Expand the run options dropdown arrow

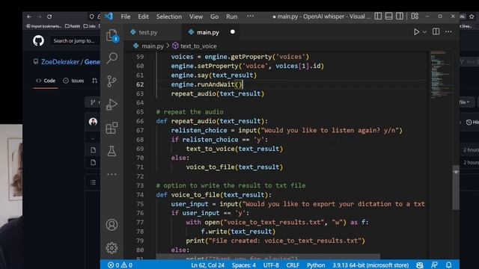click(424, 32)
